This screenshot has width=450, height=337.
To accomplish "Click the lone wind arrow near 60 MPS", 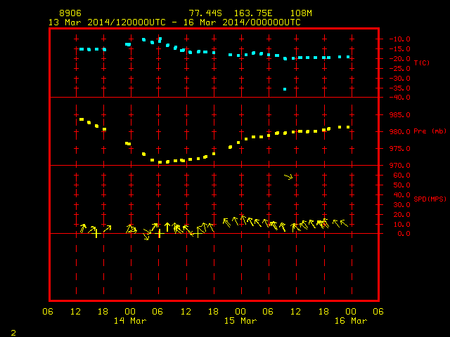I will click(288, 177).
